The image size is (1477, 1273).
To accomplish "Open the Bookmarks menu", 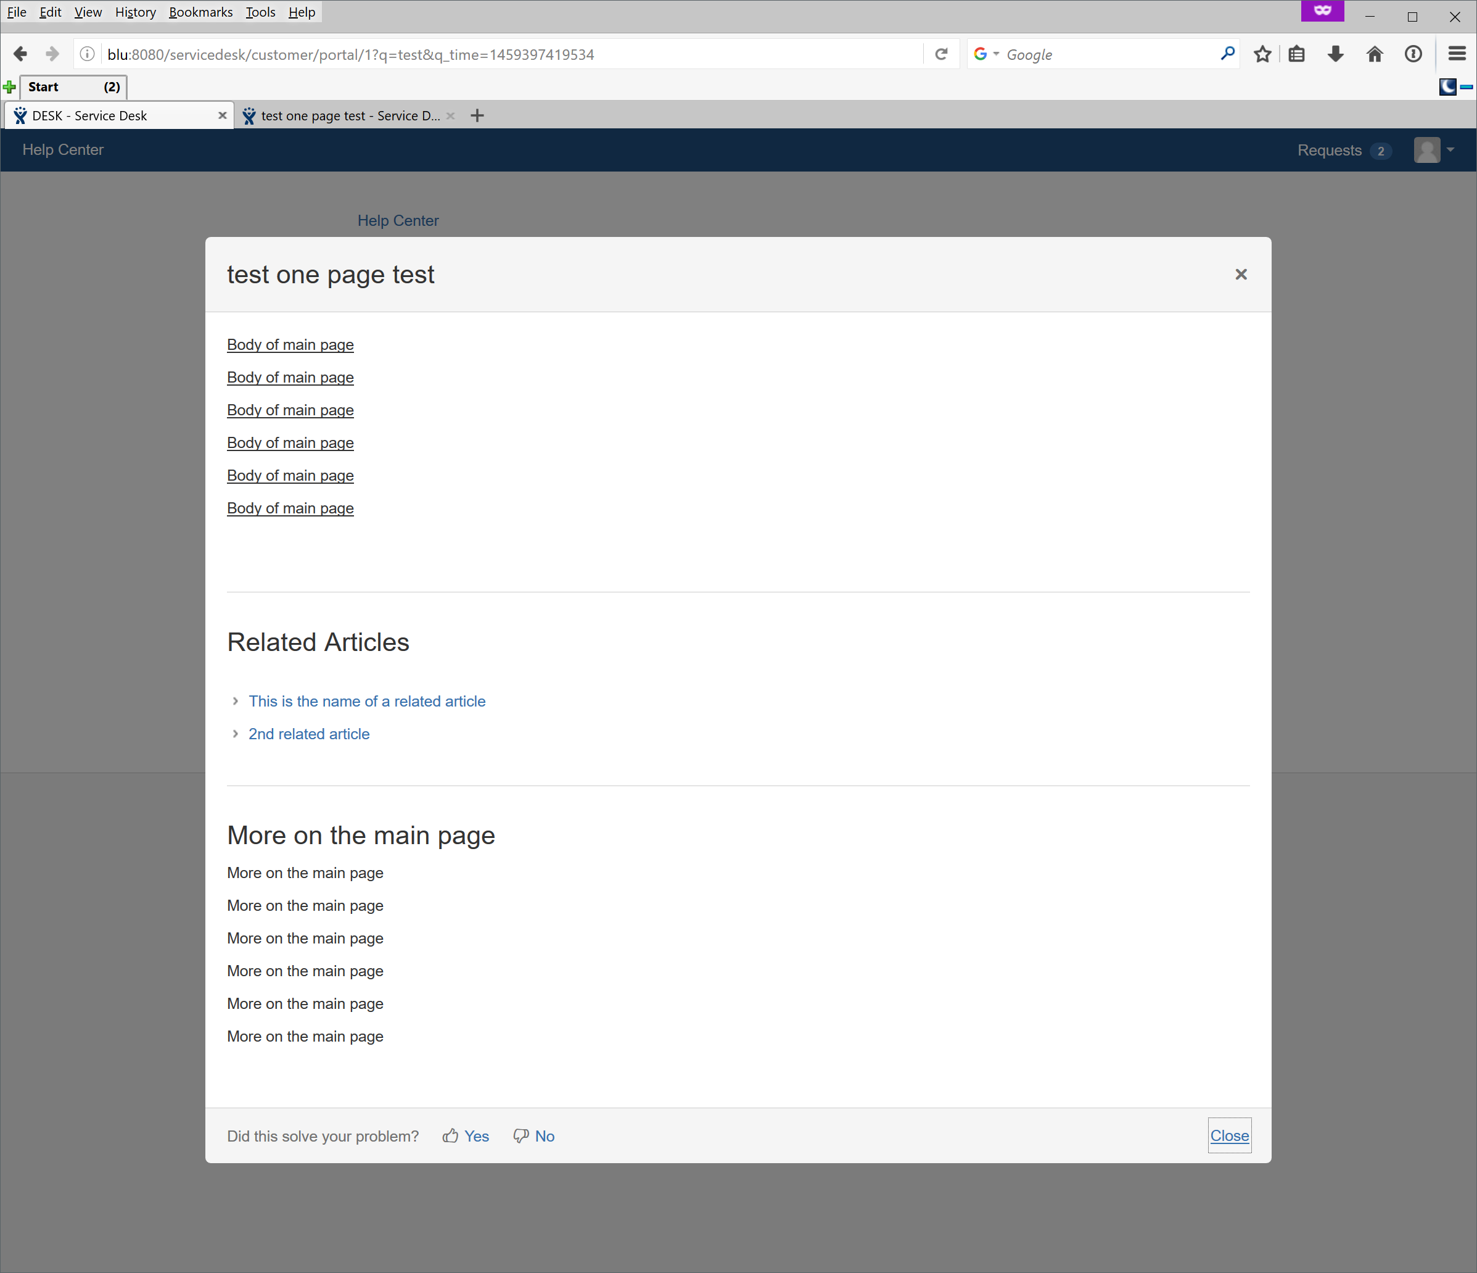I will (200, 12).
